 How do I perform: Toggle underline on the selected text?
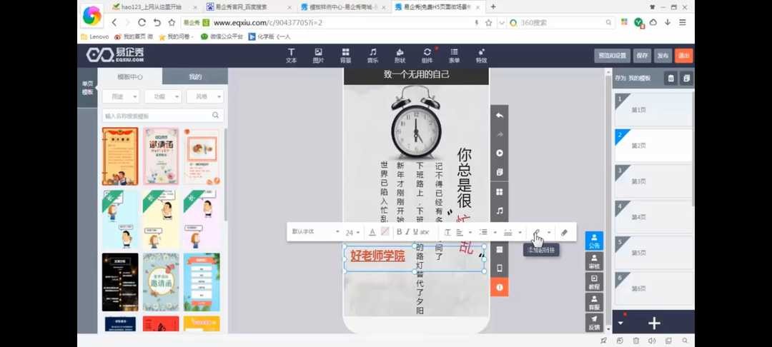pos(415,232)
